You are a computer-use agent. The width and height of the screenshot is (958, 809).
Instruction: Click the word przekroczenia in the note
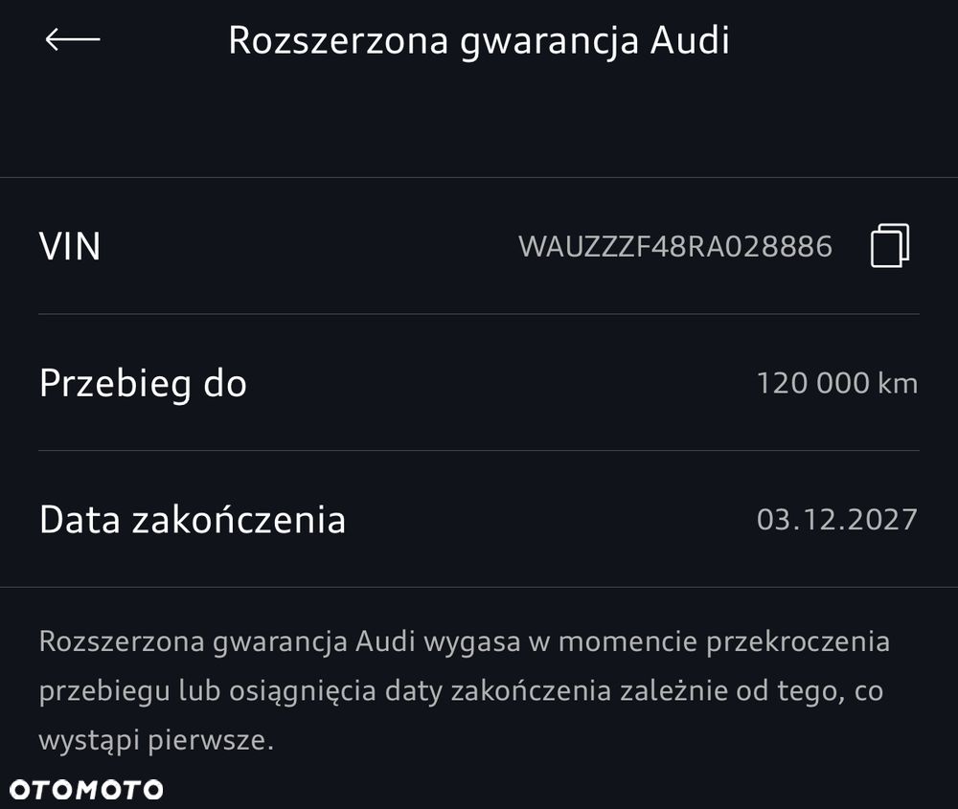797,641
